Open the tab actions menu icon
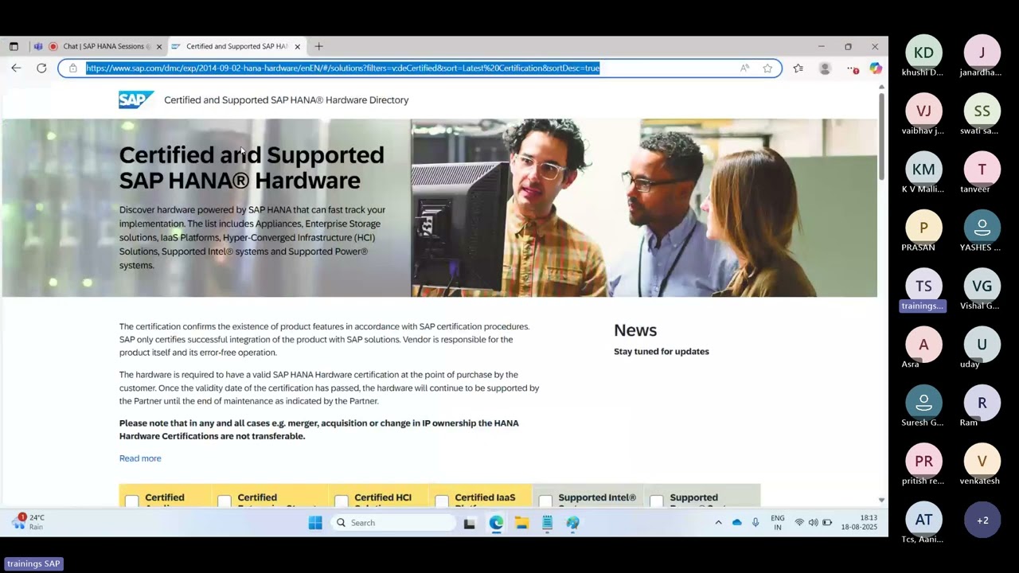 click(x=14, y=46)
